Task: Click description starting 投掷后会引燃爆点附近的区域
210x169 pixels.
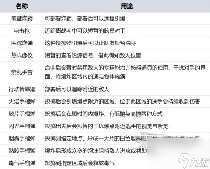Action: pyautogui.click(x=122, y=101)
